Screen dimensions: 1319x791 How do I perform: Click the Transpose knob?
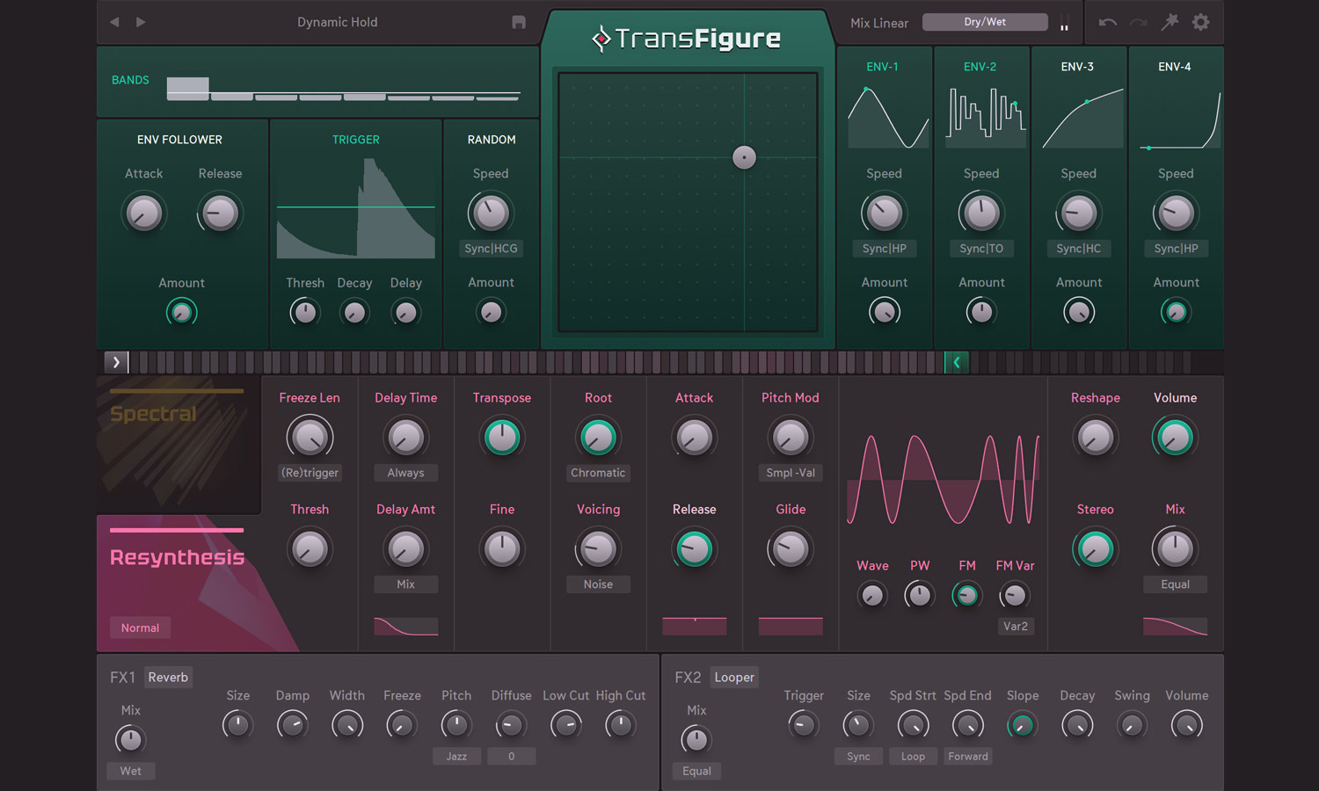pos(502,438)
